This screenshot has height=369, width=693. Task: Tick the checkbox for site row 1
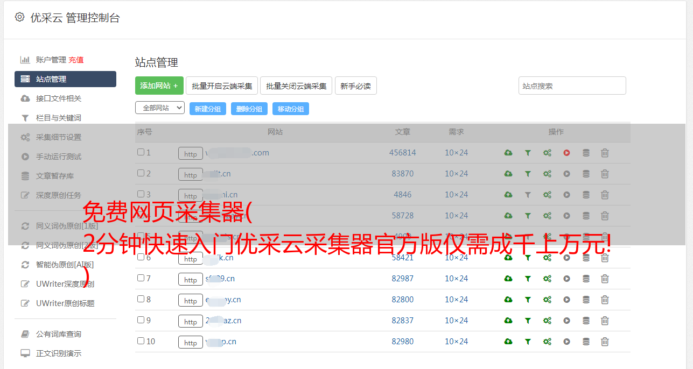click(x=141, y=152)
